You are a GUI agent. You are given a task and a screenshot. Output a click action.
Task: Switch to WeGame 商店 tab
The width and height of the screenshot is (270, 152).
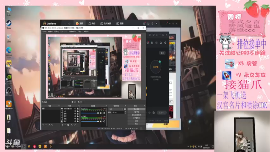click(x=92, y=23)
